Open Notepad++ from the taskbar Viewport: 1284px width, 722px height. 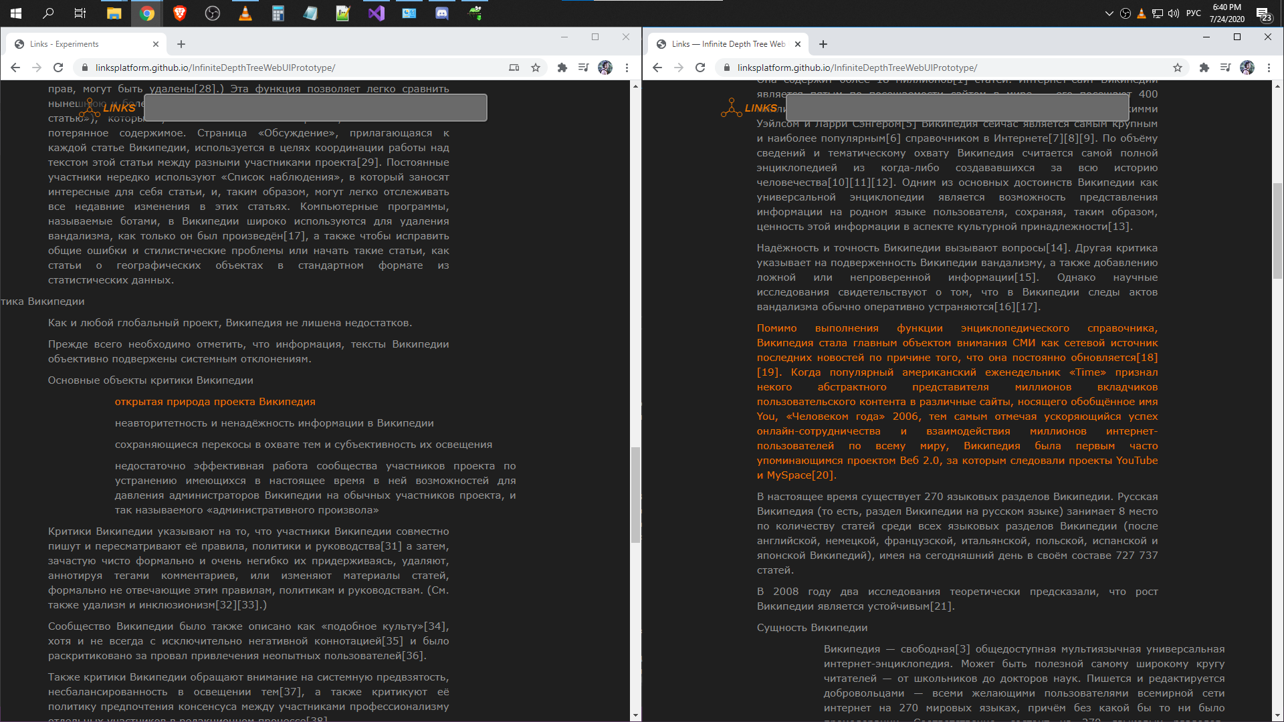343,13
